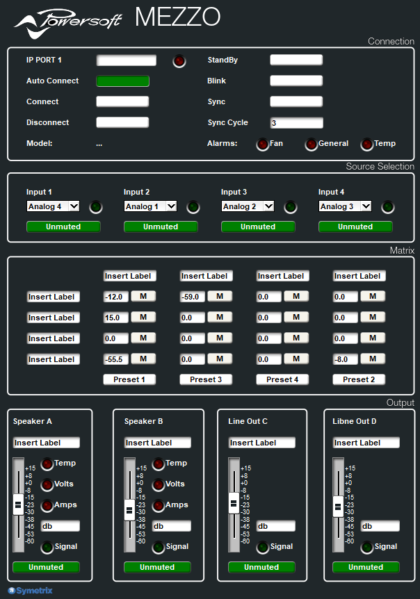
Task: Open Input 4 source selector
Action: [345, 206]
